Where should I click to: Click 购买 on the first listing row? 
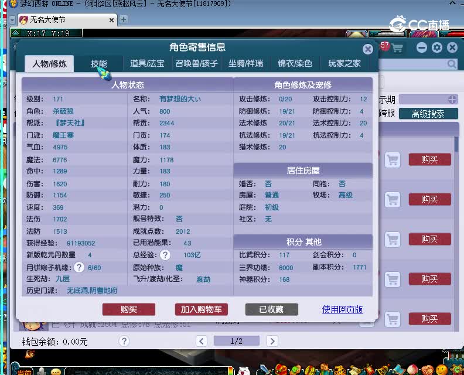click(x=429, y=160)
